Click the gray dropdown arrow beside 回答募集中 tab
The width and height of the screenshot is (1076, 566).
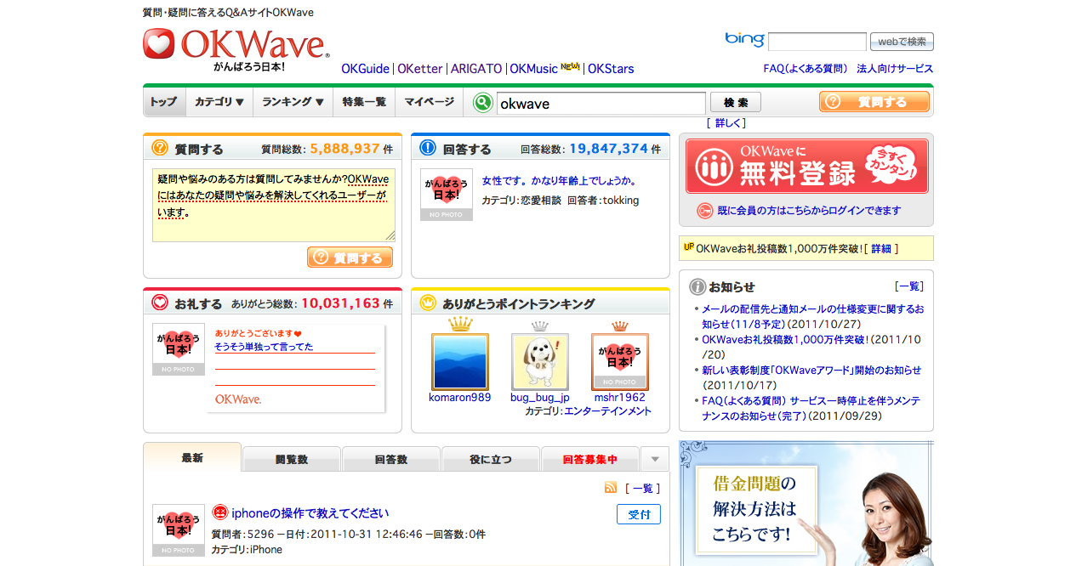654,458
